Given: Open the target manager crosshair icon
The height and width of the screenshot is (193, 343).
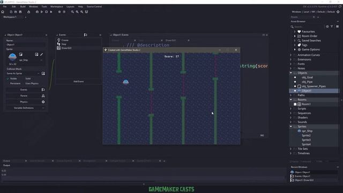Looking at the screenshot, I should pos(338,12).
